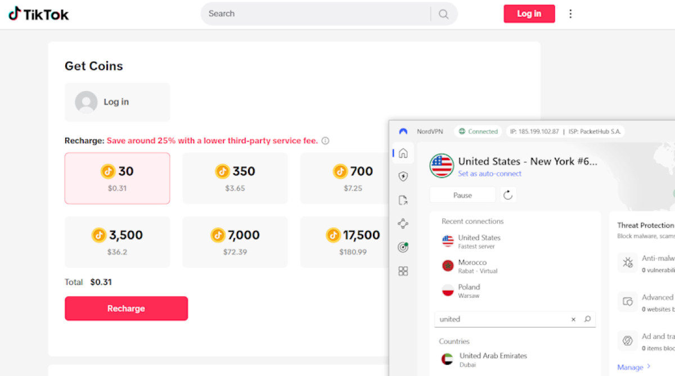Open the apps grid icon in sidebar
The image size is (675, 376).
point(403,271)
